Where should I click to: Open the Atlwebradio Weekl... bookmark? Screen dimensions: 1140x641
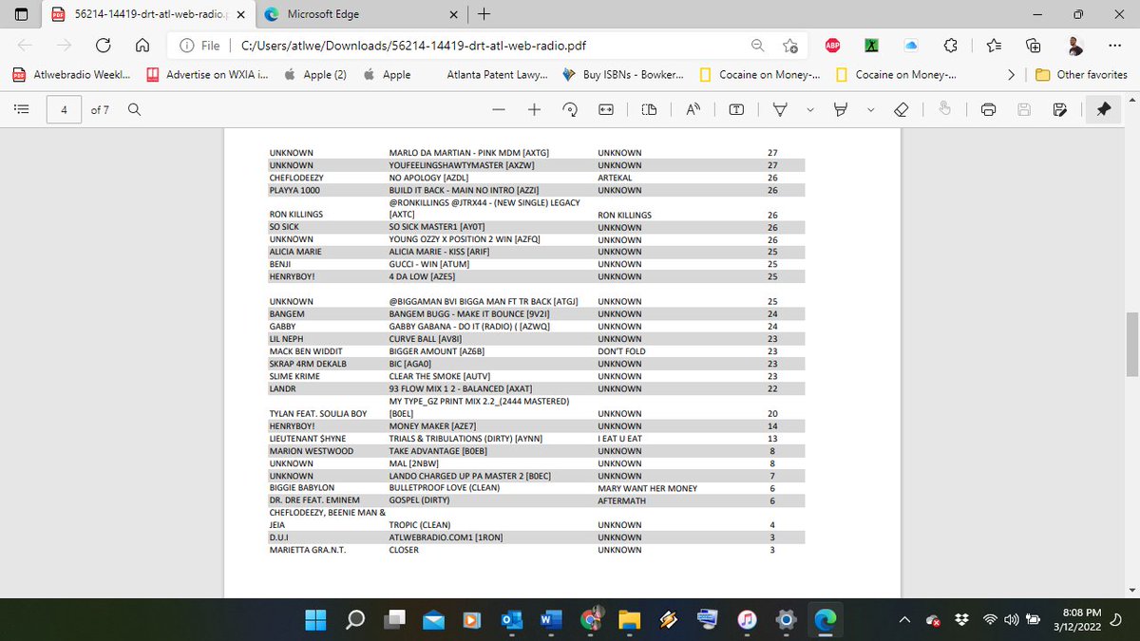pos(72,74)
